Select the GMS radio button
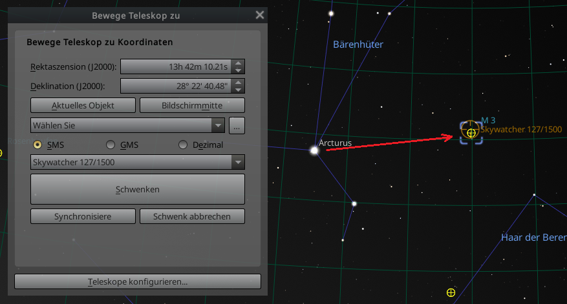The image size is (567, 304). 111,145
